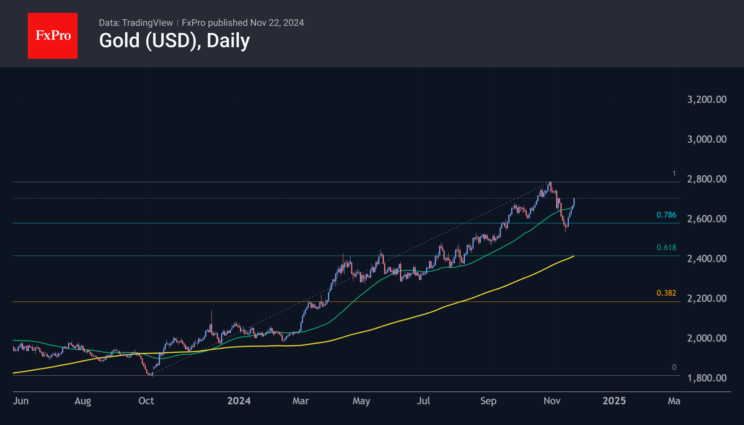
Task: Click the 2,800.00 price axis label
Action: [707, 179]
